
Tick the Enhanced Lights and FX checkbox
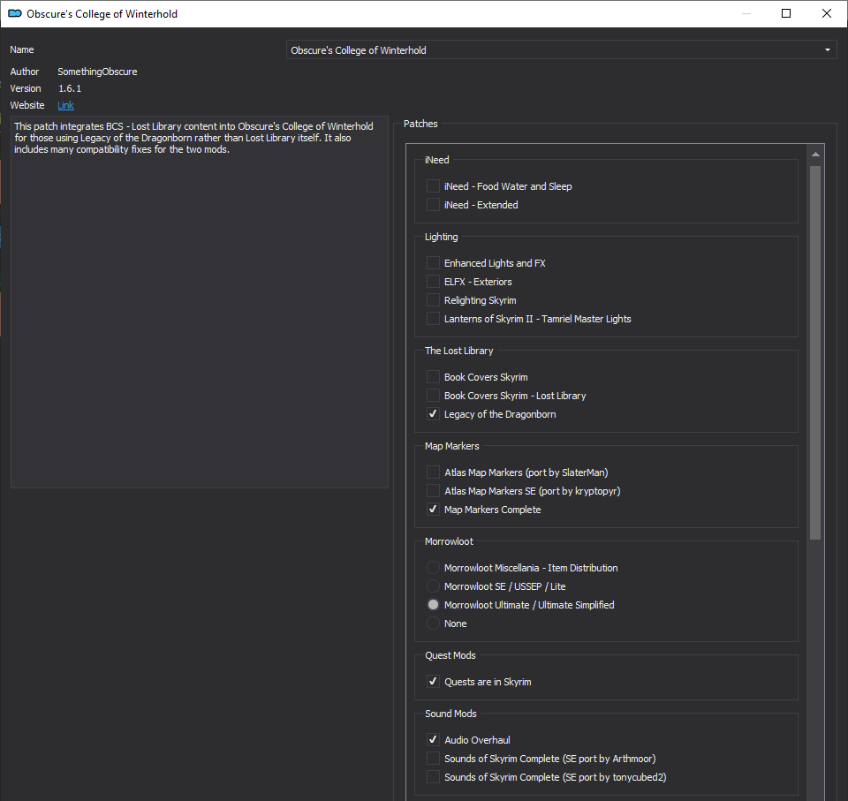(433, 263)
